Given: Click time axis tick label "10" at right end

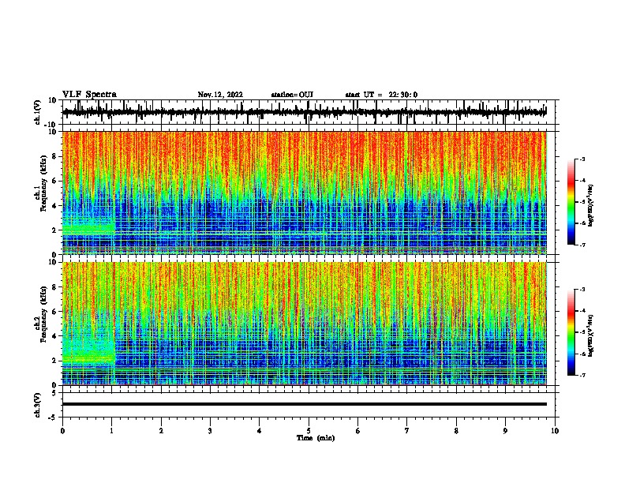Looking at the screenshot, I should (x=555, y=431).
